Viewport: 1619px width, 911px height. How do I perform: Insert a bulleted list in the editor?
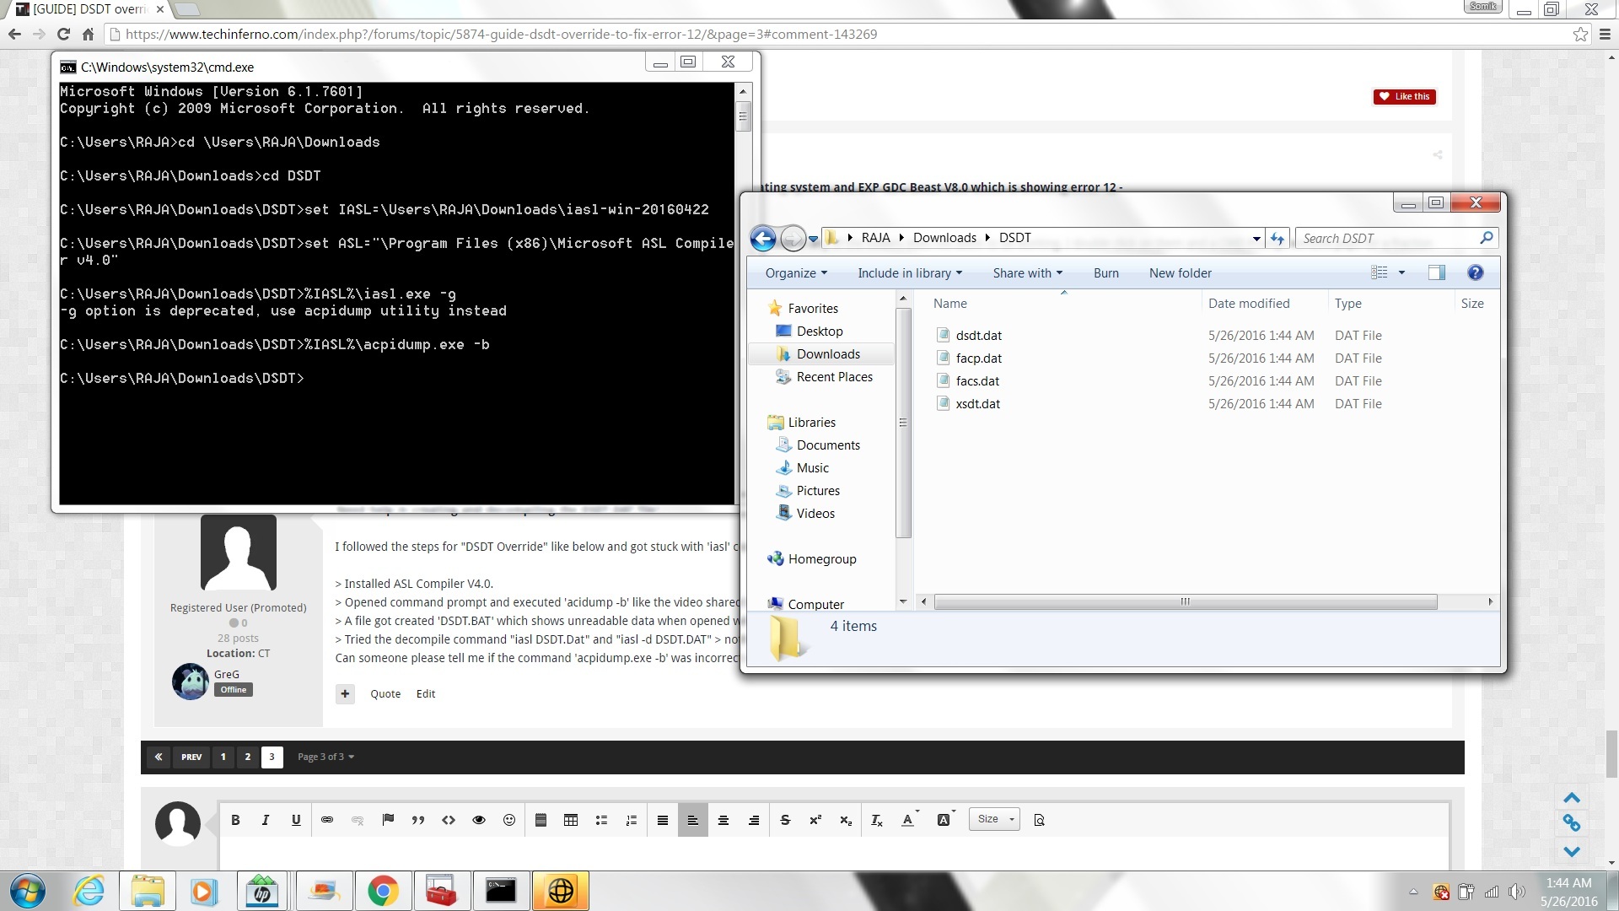click(x=601, y=820)
